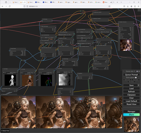Image resolution: width=141 pixels, height=133 pixels.
Task: Open the tracking protection shield icon
Action: [25, 6]
